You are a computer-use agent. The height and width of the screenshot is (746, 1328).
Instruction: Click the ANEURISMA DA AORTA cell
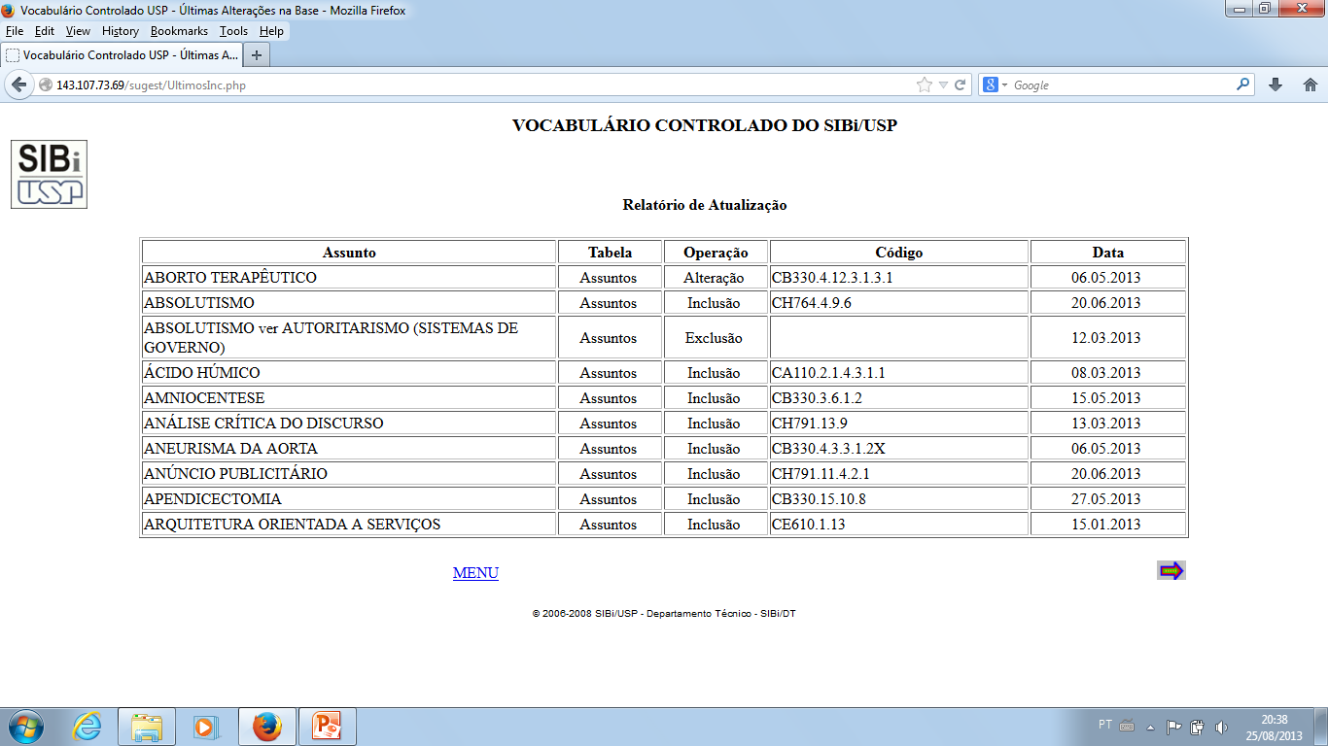point(349,449)
